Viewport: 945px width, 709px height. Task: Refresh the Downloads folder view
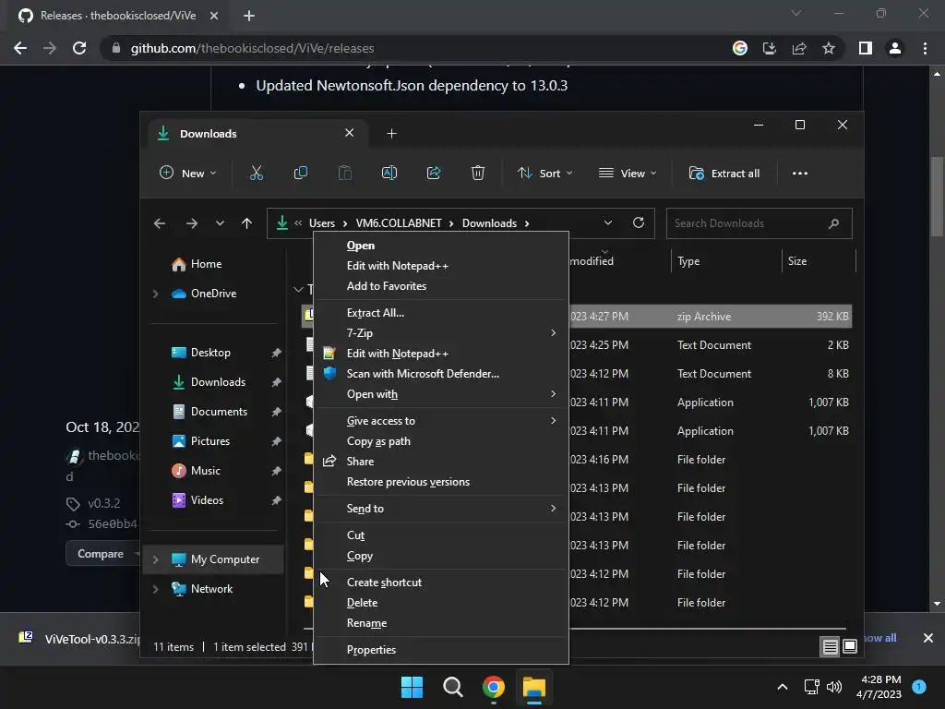tap(639, 223)
